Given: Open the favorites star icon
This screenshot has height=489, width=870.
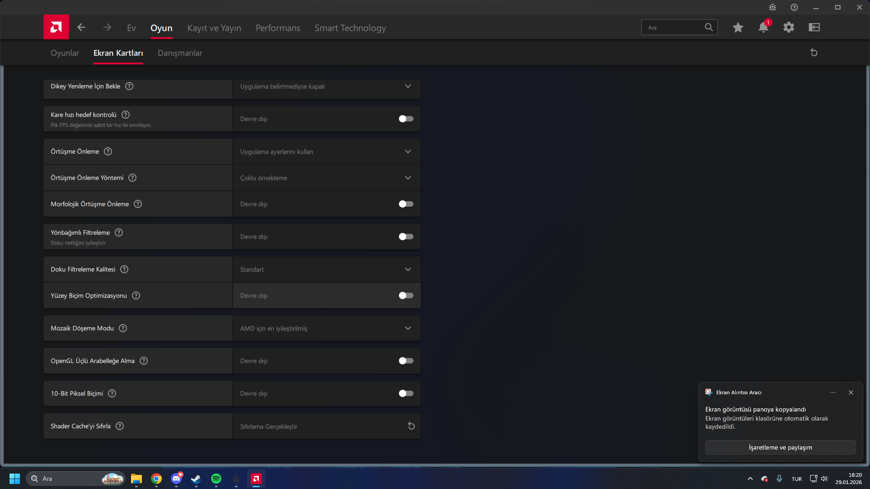Looking at the screenshot, I should 738,27.
